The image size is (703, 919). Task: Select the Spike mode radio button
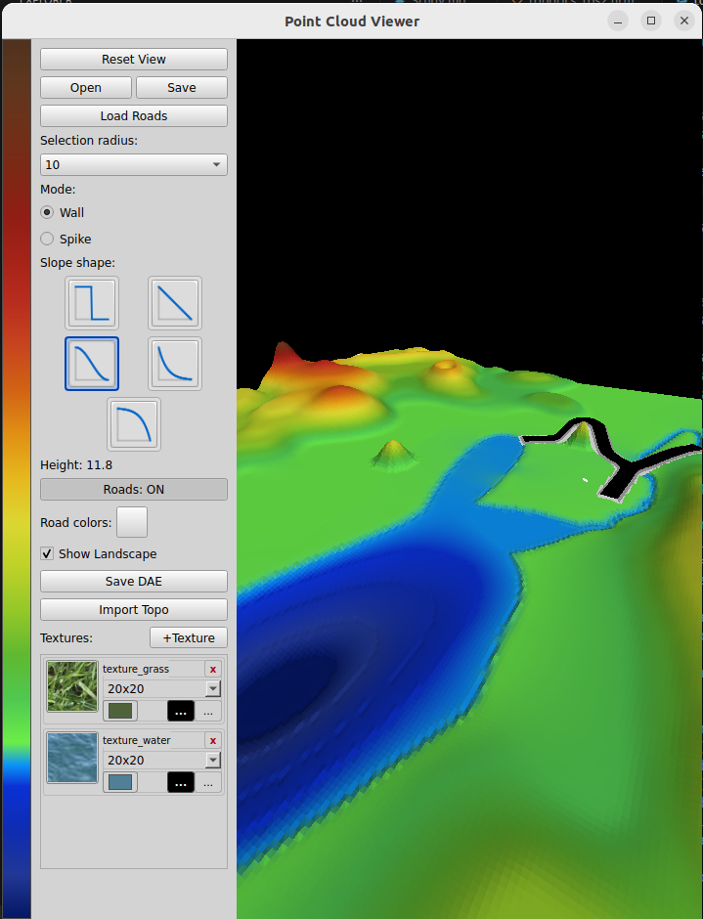point(47,239)
